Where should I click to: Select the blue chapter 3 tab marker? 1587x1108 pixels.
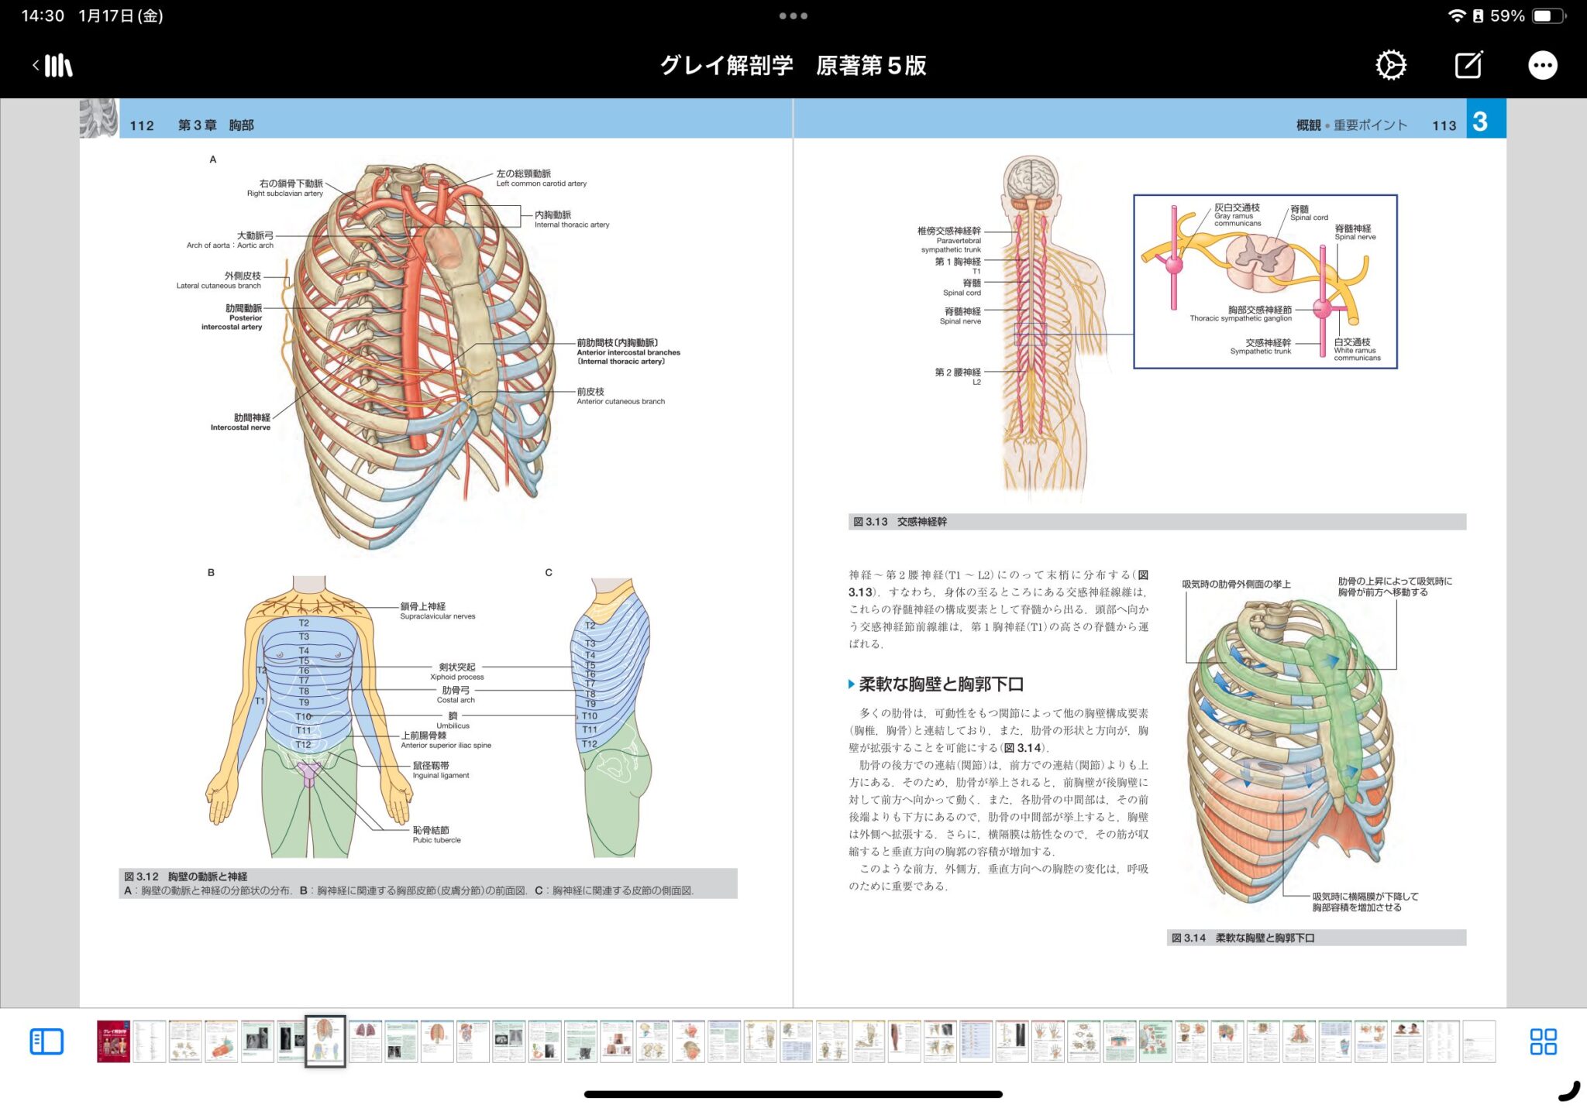[1481, 120]
